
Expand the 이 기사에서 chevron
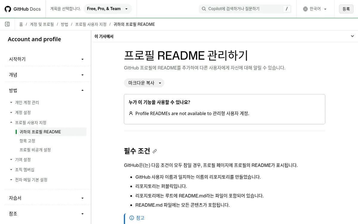point(352,36)
